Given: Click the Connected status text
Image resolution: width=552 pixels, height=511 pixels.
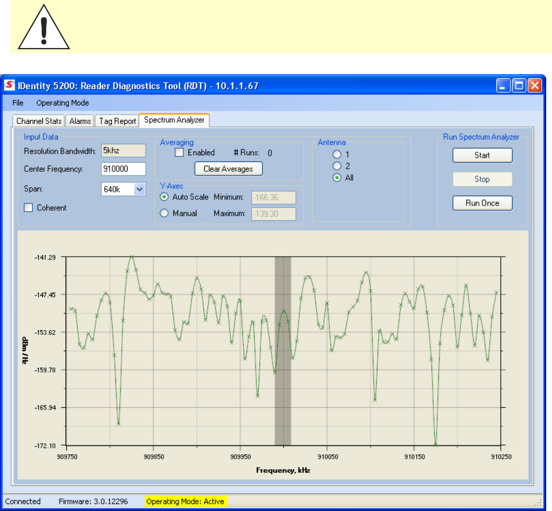Looking at the screenshot, I should (23, 501).
